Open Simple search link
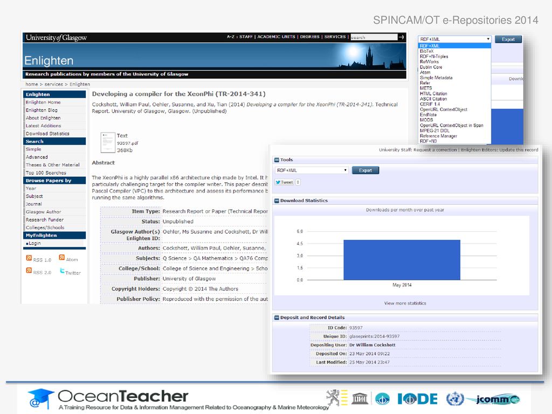The height and width of the screenshot is (414, 552). 33,149
